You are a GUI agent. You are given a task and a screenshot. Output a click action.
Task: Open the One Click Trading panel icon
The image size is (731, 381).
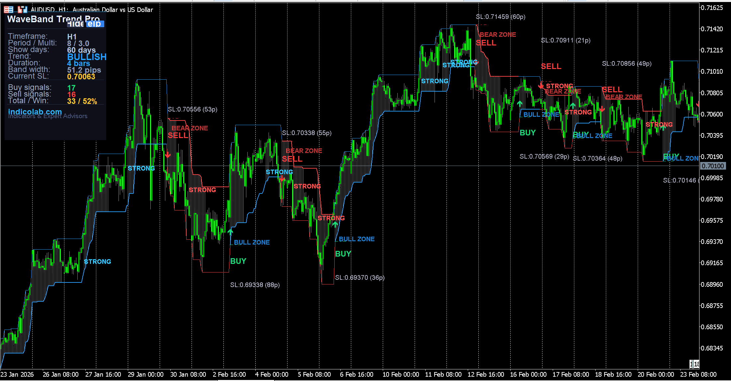[x=22, y=10]
